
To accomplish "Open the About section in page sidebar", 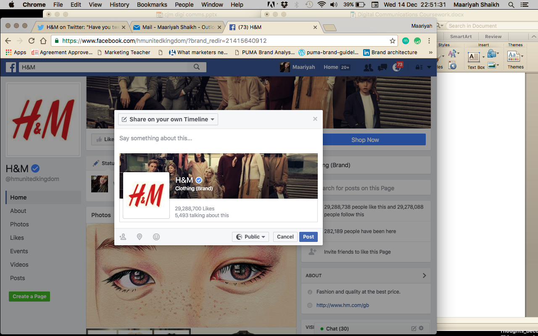I will [18, 211].
